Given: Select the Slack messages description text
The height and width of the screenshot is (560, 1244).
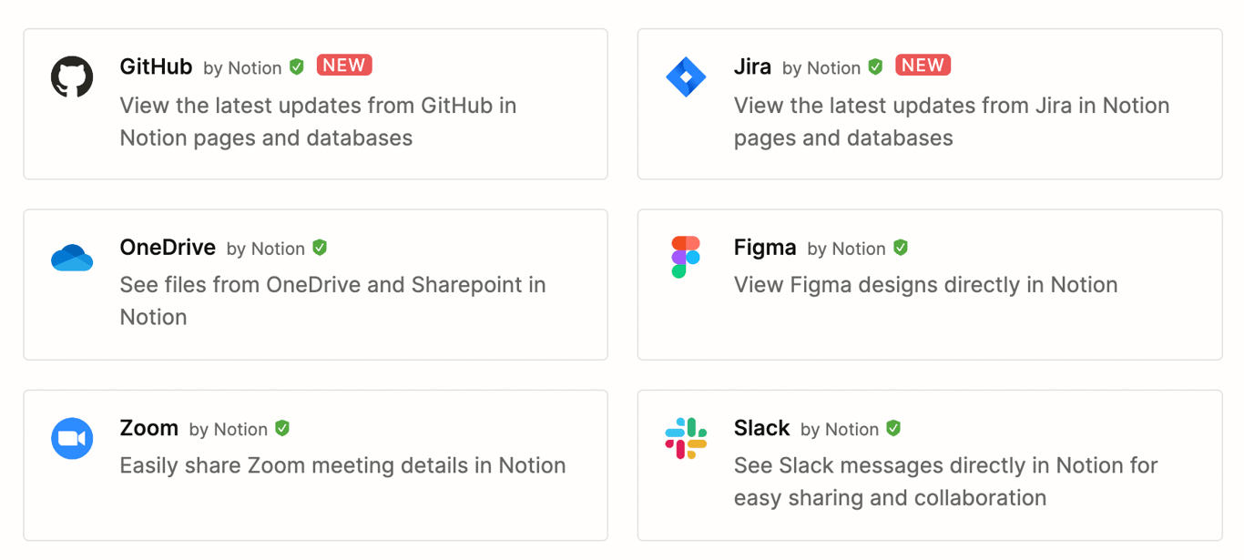Looking at the screenshot, I should tap(945, 482).
